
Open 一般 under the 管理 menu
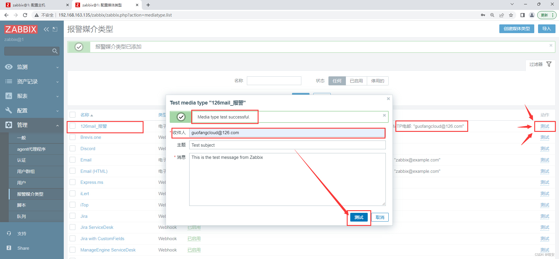[22, 138]
